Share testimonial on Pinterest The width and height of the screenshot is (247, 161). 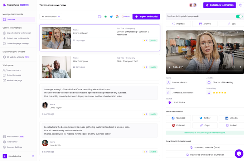tap(178, 126)
